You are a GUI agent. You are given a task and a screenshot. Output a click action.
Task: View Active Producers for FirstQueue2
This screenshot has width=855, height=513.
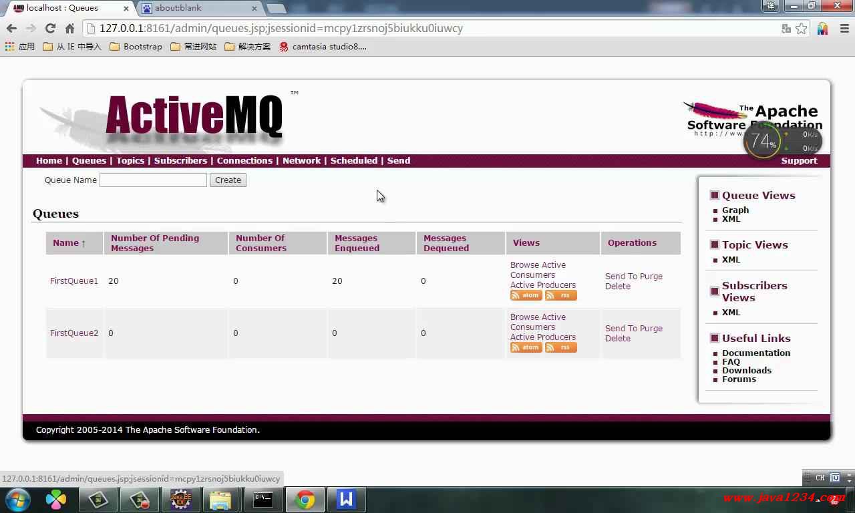[543, 337]
